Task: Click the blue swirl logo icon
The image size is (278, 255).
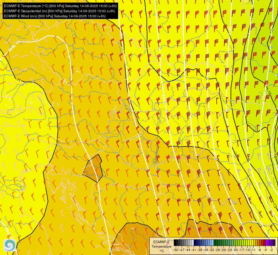Action: tap(10, 245)
